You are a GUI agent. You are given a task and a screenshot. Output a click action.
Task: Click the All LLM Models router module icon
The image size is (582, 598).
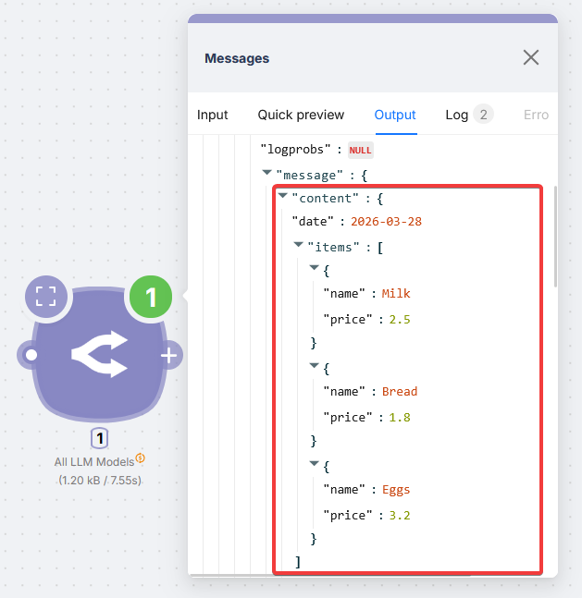point(100,356)
